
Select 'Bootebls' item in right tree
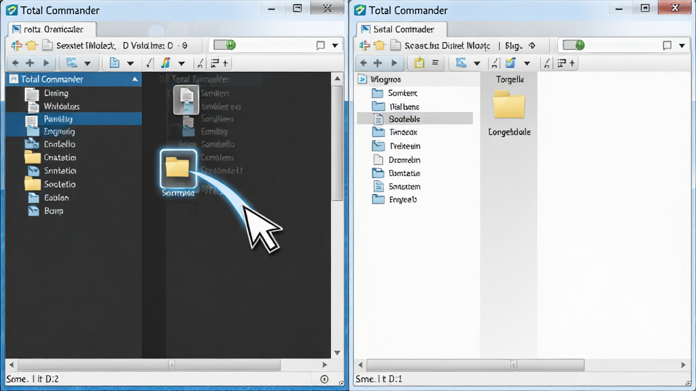404,119
